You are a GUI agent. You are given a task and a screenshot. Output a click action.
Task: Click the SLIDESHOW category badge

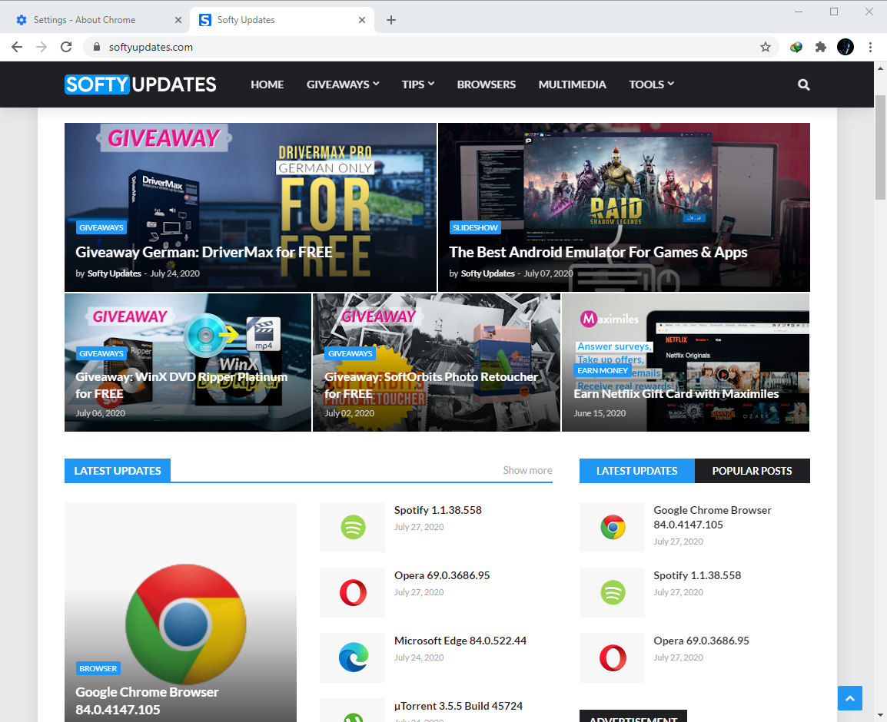[475, 227]
